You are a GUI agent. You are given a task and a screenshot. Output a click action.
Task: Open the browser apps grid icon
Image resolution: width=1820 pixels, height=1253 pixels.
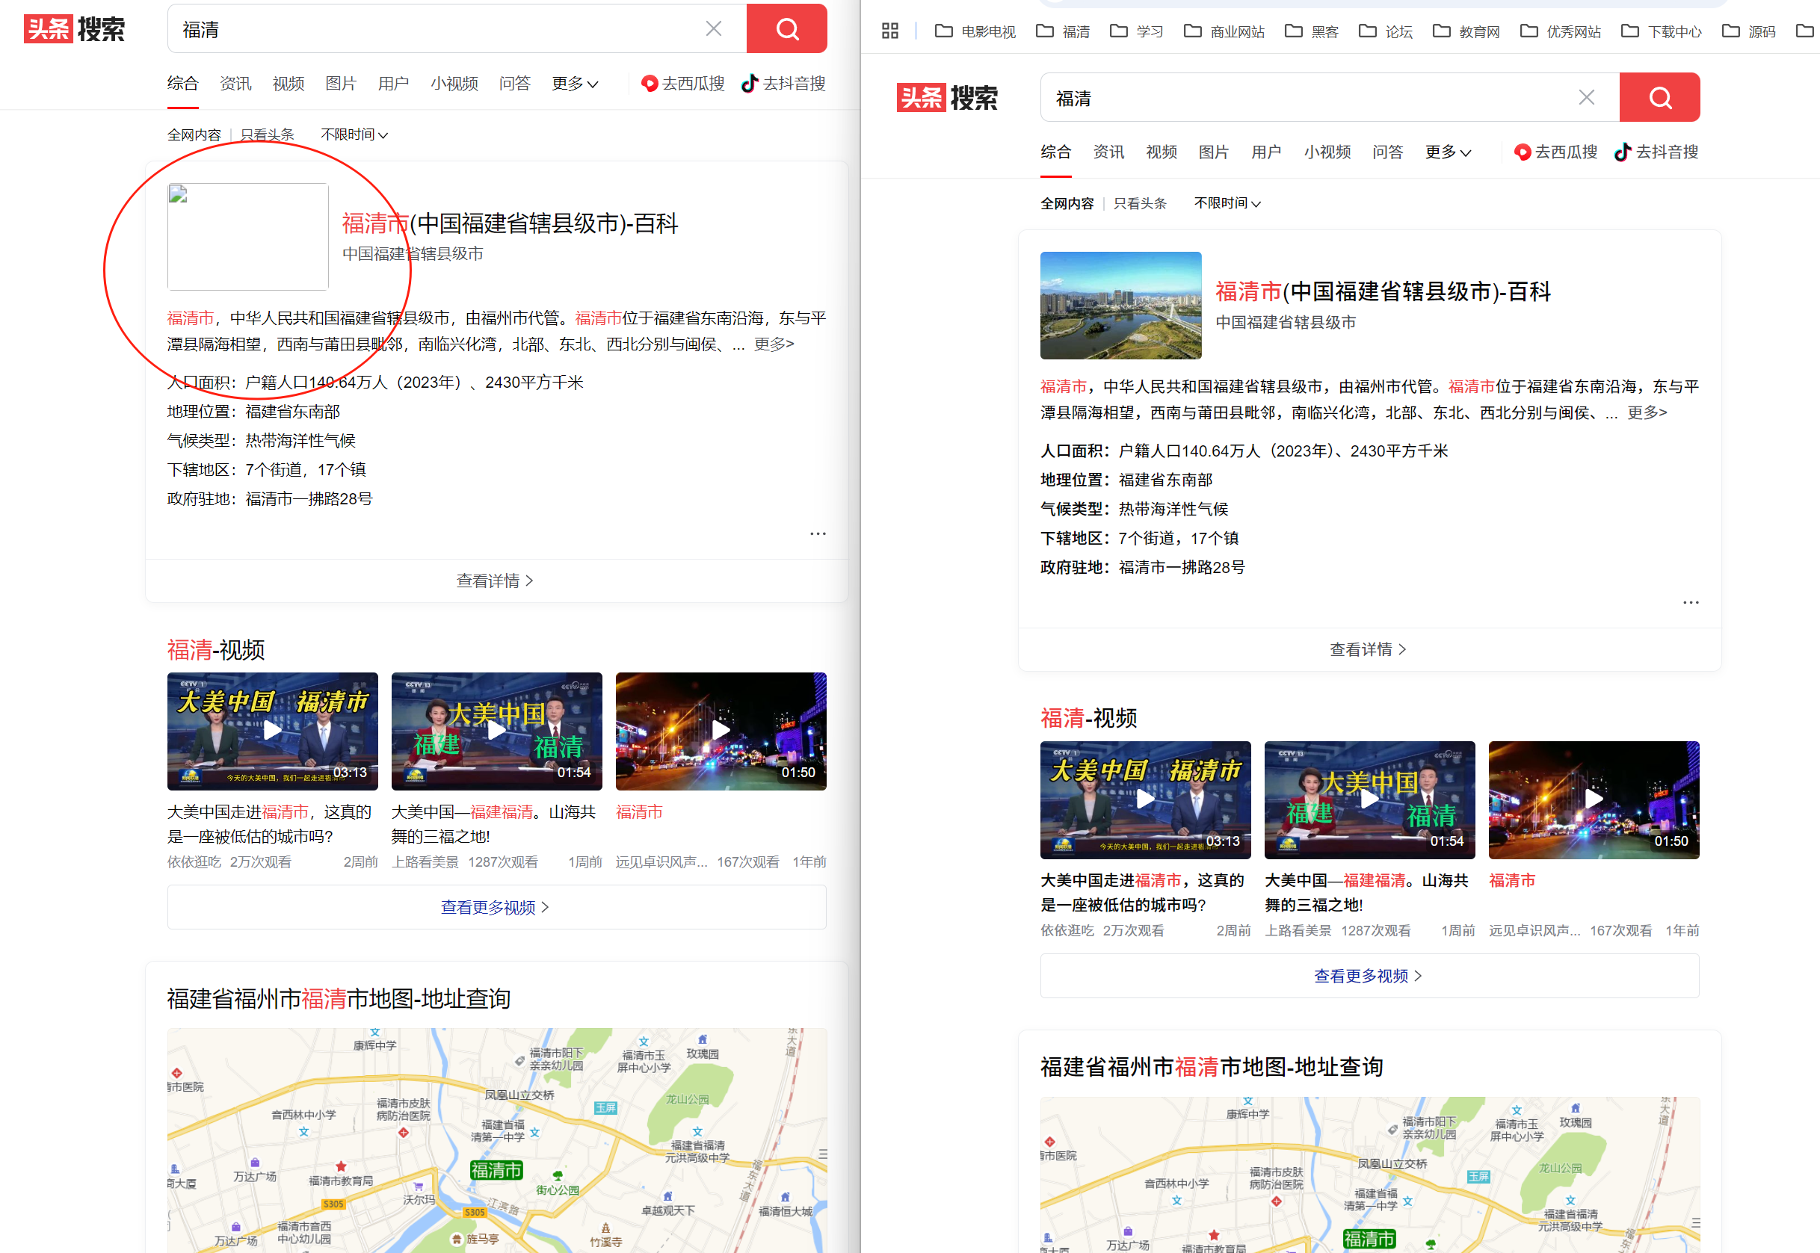[x=889, y=31]
